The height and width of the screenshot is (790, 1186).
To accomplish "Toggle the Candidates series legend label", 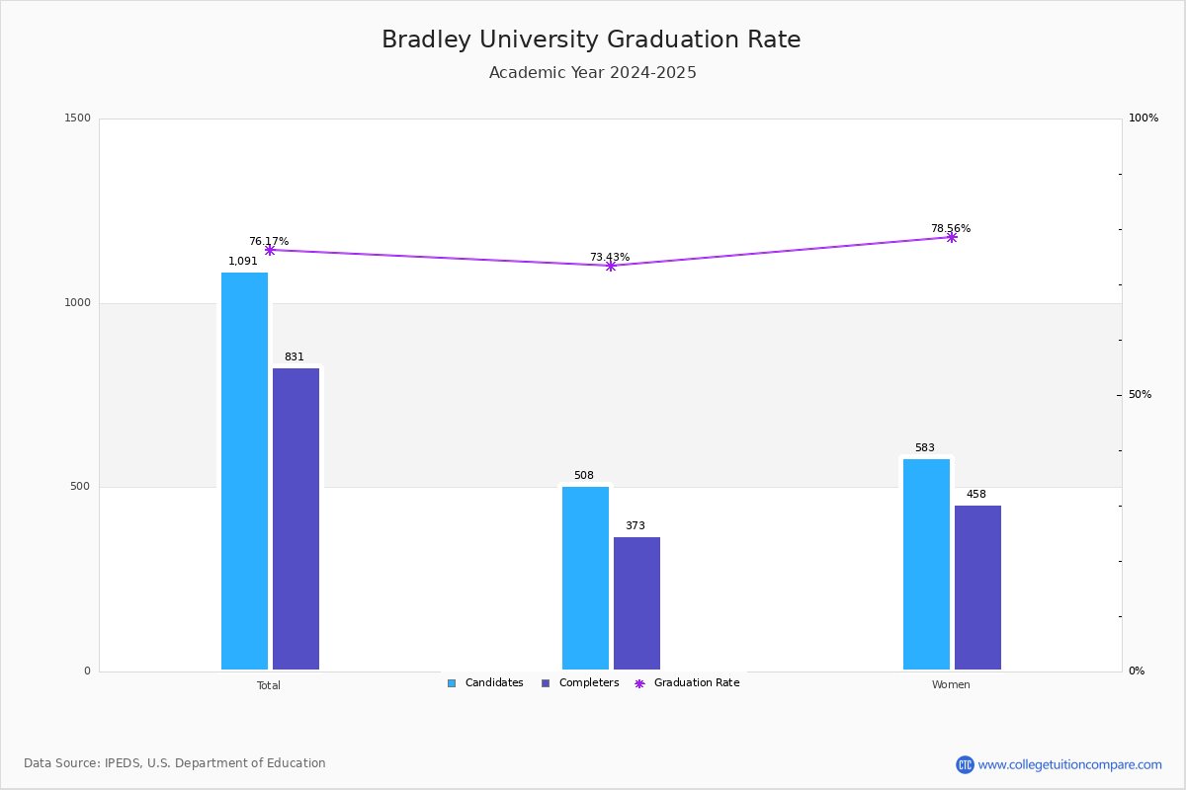I will point(494,683).
